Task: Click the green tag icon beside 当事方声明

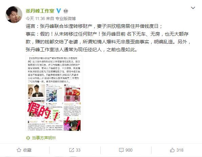Action: tap(28, 138)
